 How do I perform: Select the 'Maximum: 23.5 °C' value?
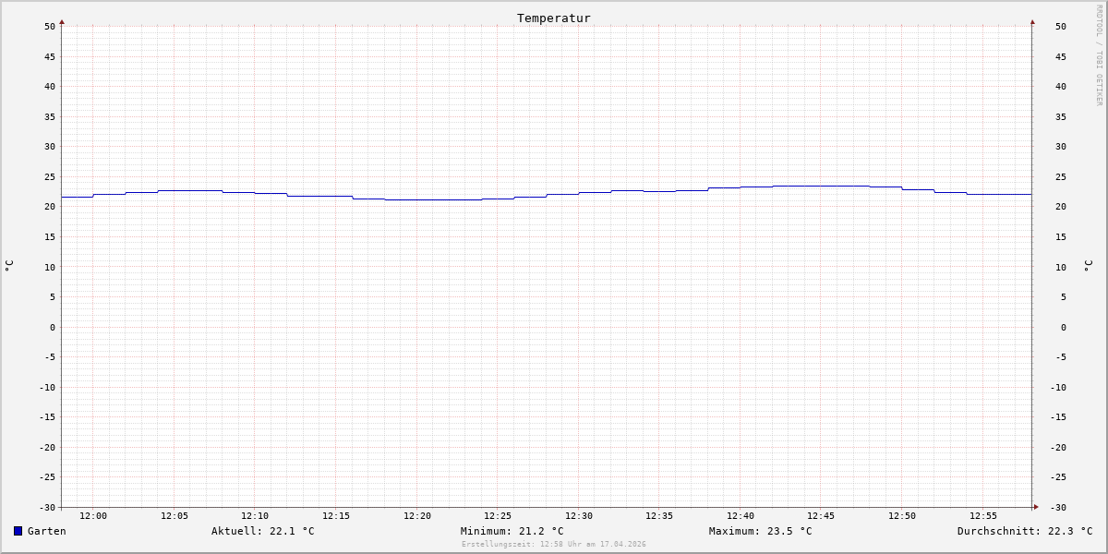pyautogui.click(x=761, y=531)
